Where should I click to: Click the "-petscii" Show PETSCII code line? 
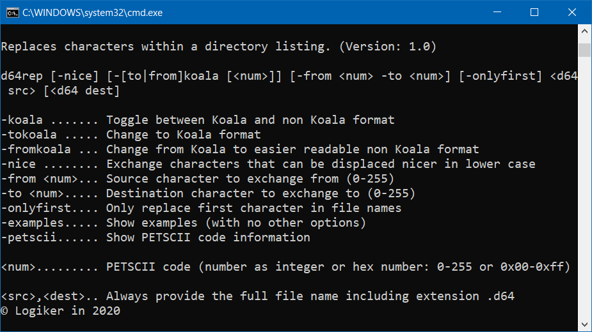click(x=156, y=238)
